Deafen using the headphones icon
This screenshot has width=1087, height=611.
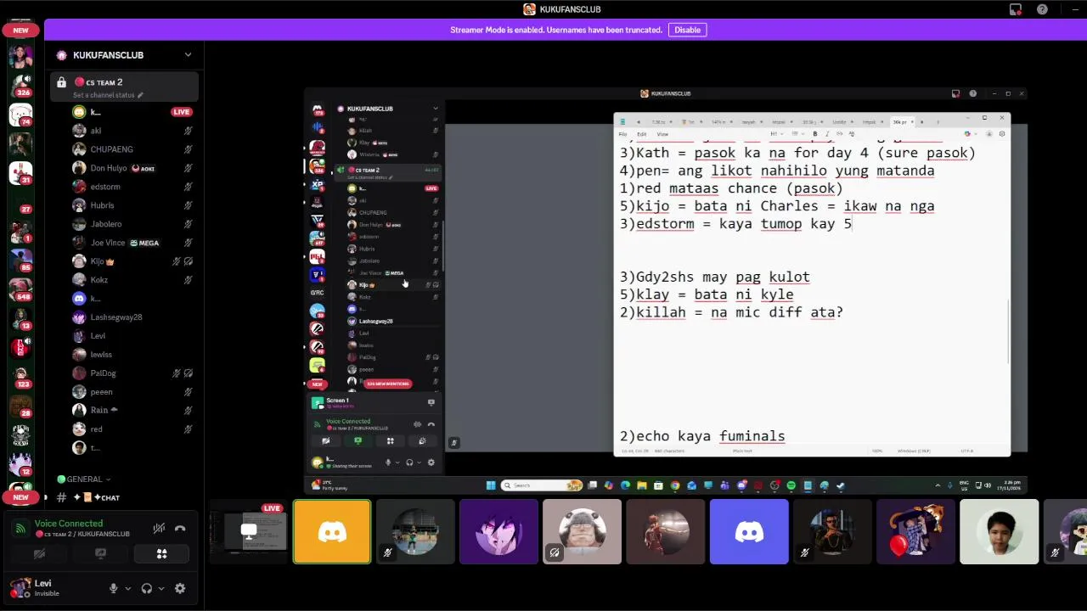coord(146,588)
